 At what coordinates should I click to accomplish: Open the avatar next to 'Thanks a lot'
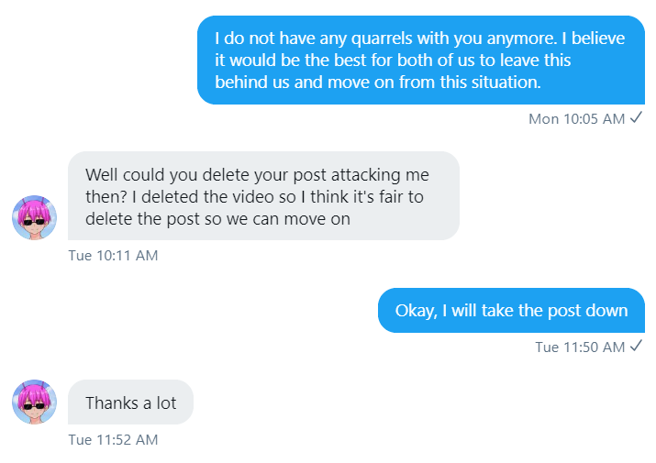[34, 402]
